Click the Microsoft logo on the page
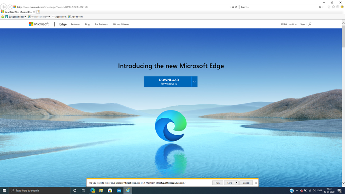 (39, 24)
